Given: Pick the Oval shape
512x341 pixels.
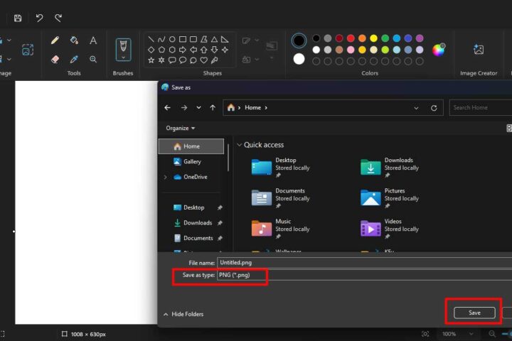Looking at the screenshot, I should tap(172, 40).
